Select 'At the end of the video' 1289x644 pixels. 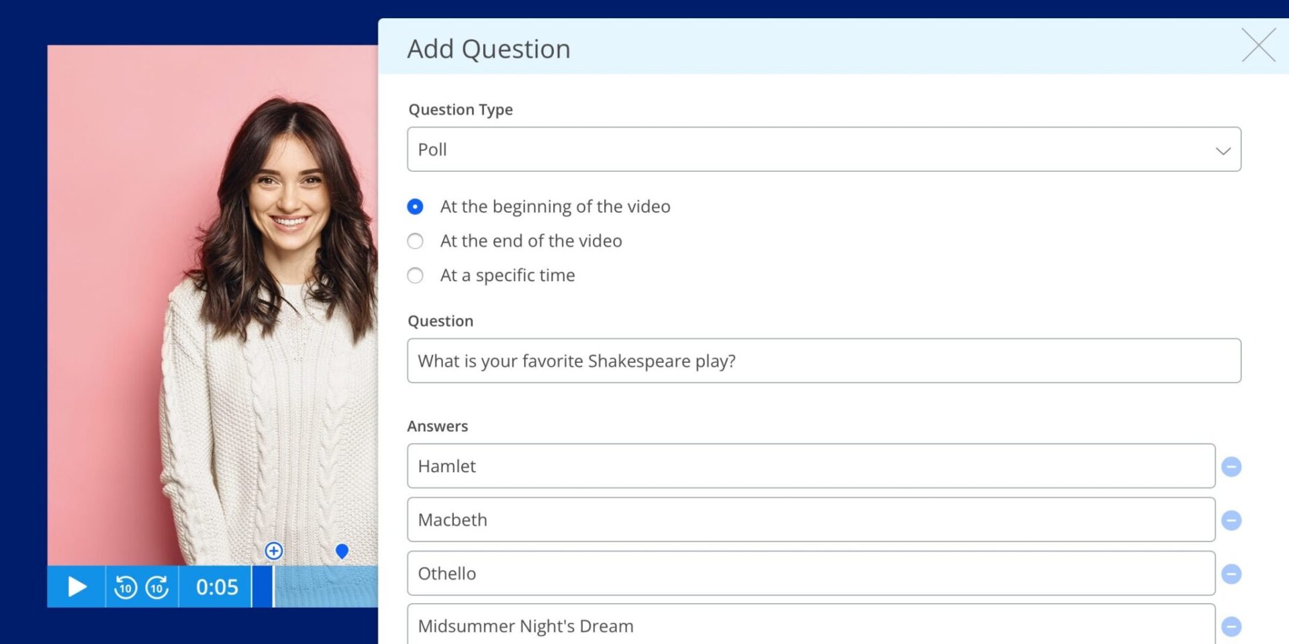coord(415,241)
